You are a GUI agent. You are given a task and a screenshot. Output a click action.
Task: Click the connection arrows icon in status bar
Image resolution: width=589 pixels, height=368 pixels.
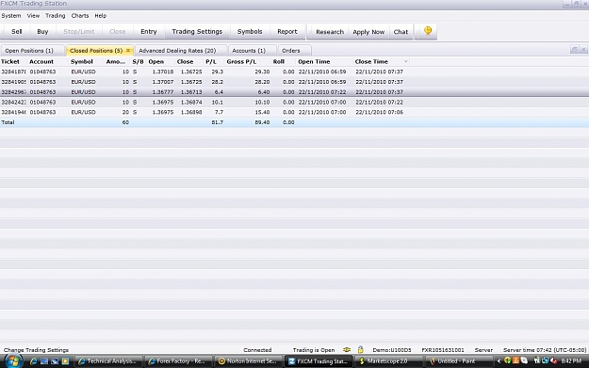click(347, 349)
